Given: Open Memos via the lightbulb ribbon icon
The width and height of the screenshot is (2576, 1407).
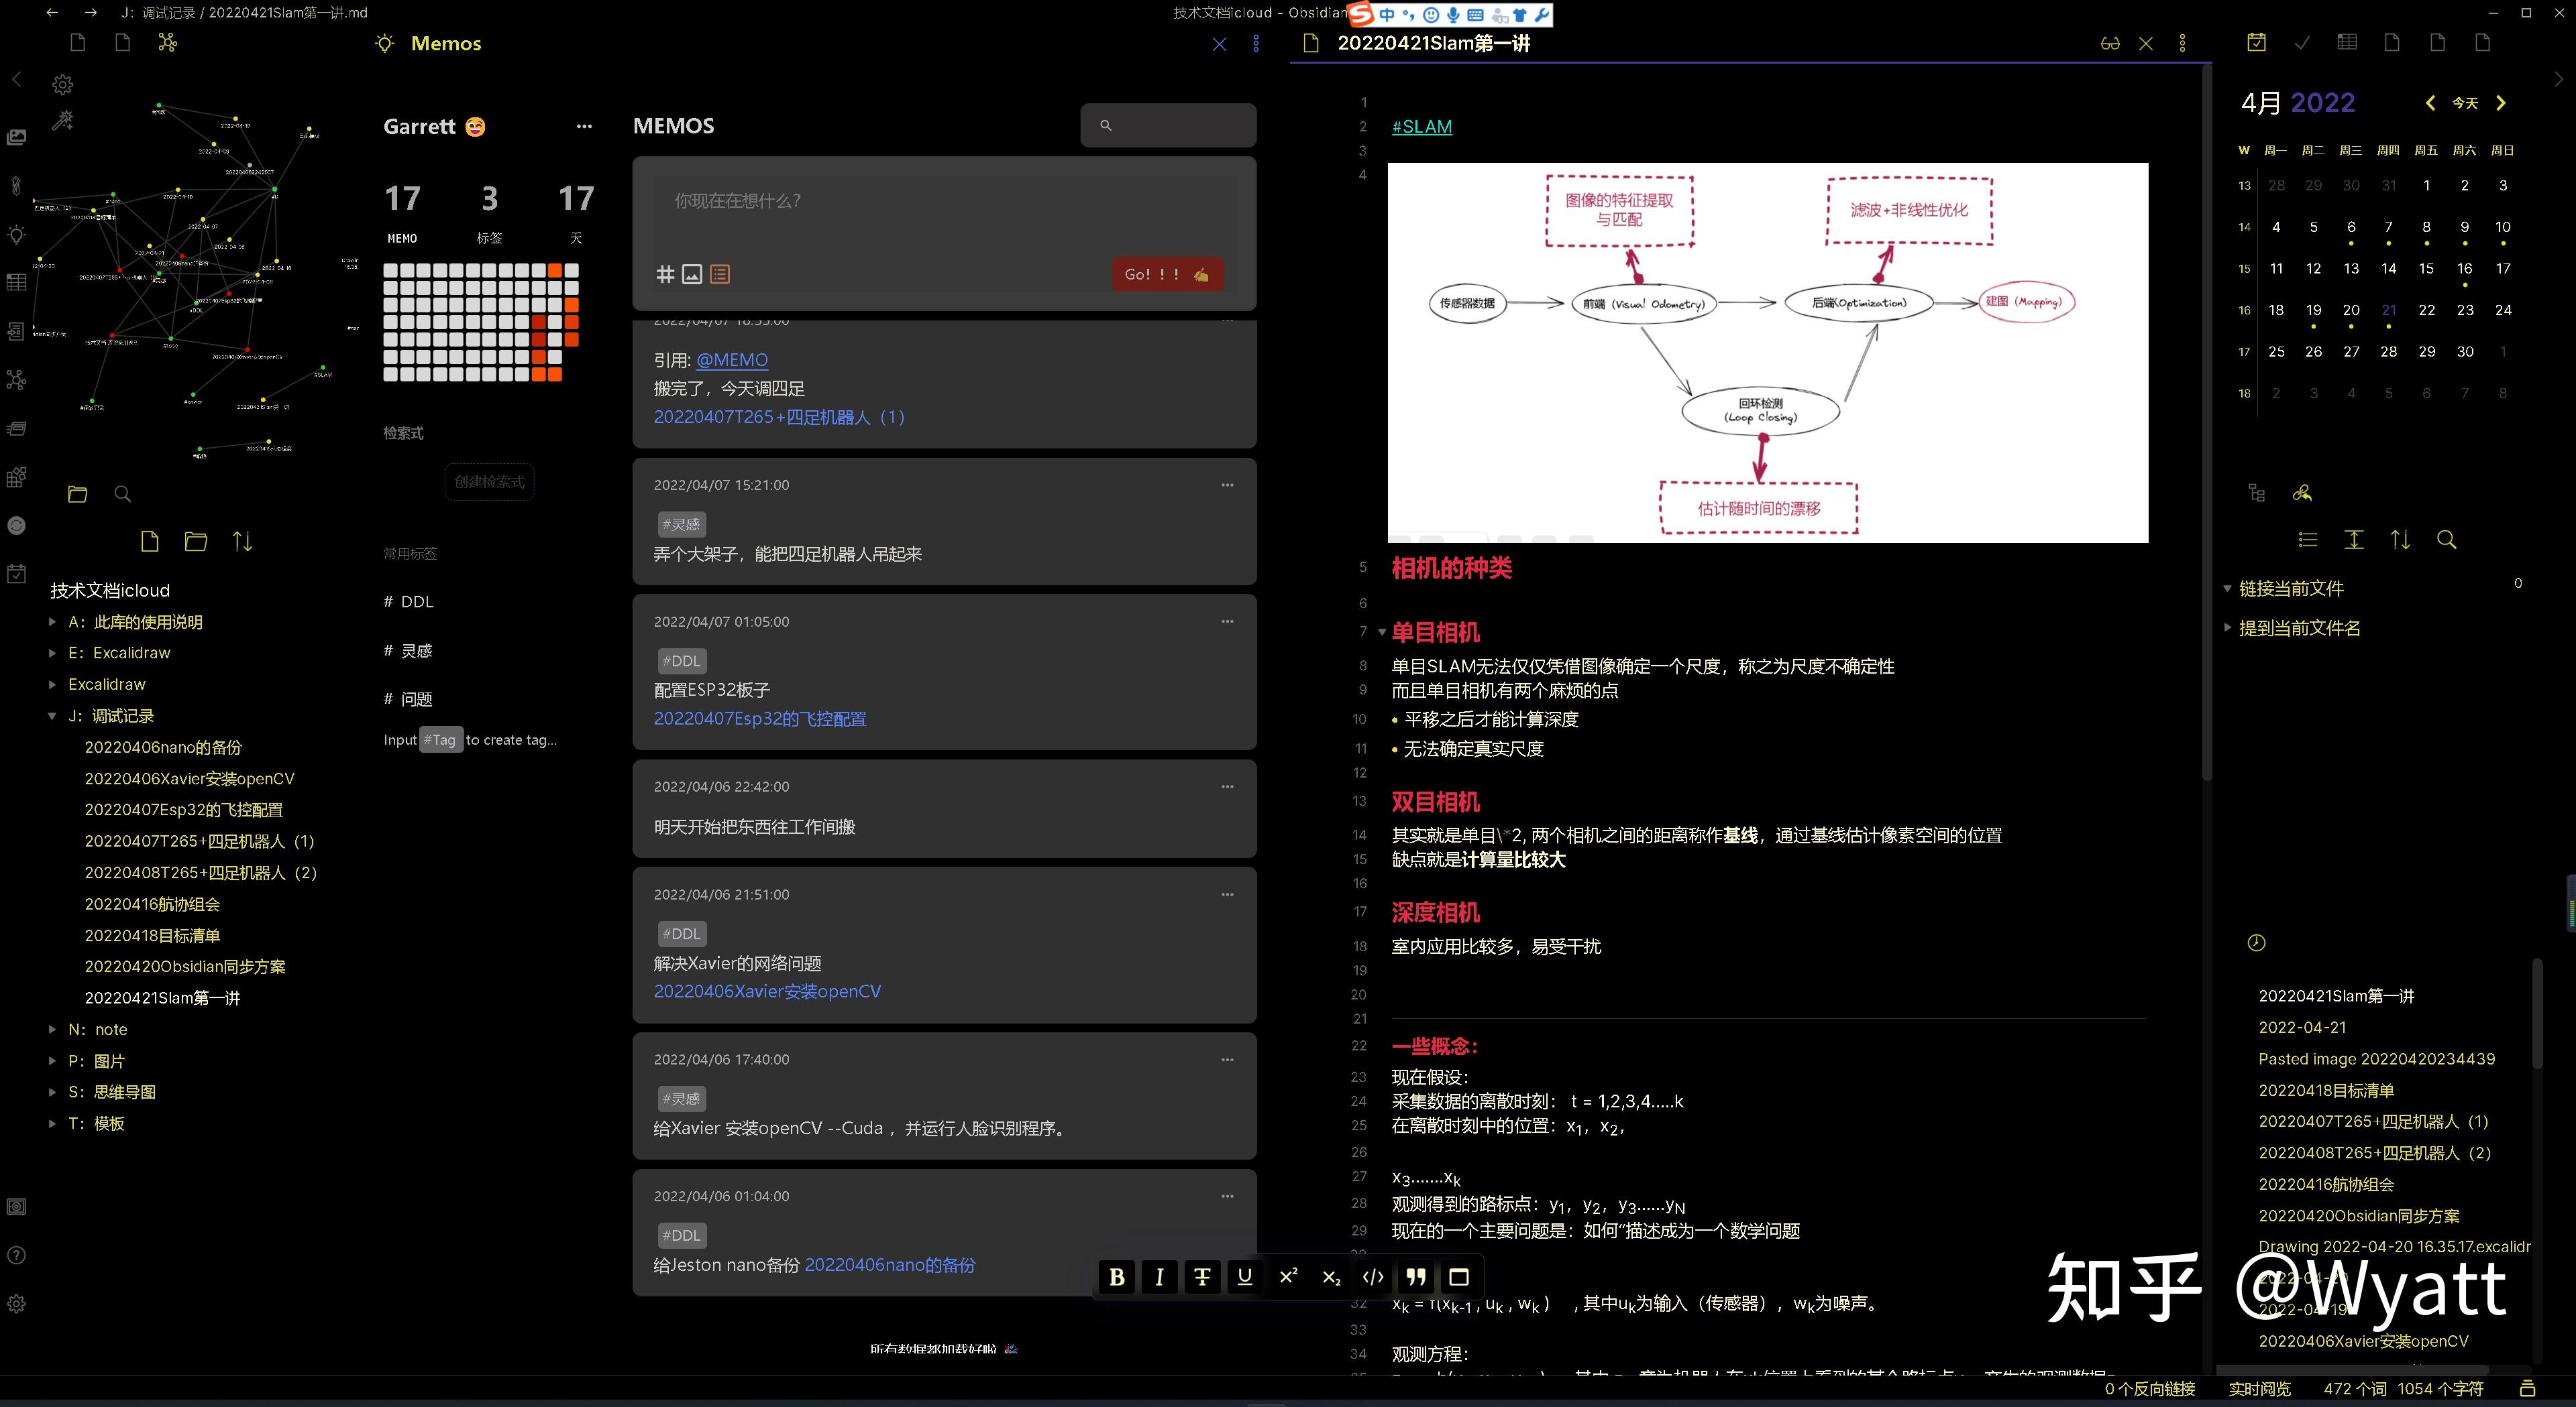Looking at the screenshot, I should click(17, 235).
